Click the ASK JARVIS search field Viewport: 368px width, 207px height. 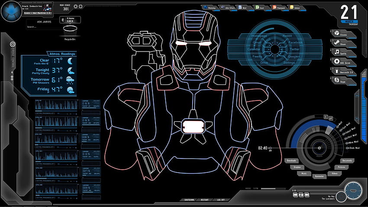pos(45,27)
